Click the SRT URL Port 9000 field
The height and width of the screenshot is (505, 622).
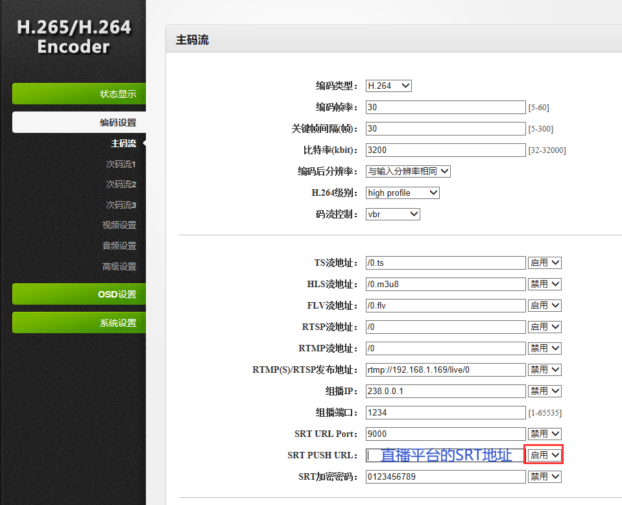click(x=446, y=434)
